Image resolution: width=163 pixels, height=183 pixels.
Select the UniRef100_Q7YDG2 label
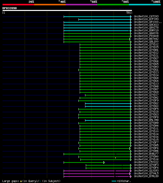coord(146,103)
